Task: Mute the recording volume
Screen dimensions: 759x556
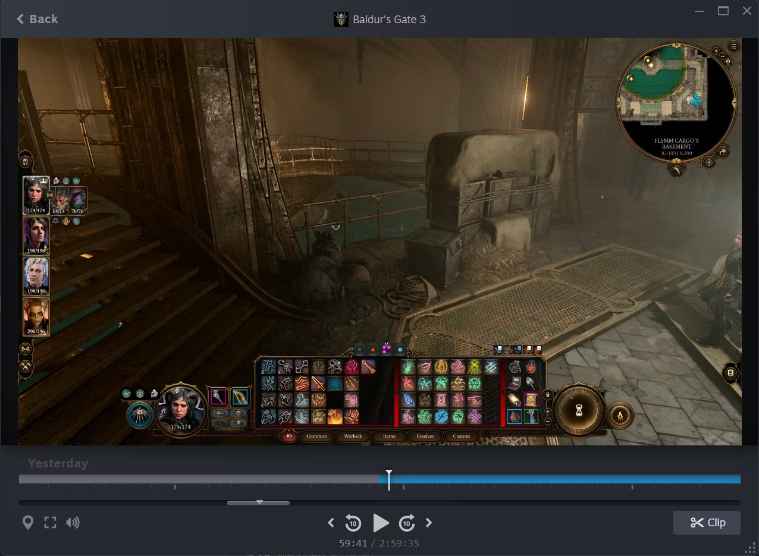Action: (x=73, y=522)
